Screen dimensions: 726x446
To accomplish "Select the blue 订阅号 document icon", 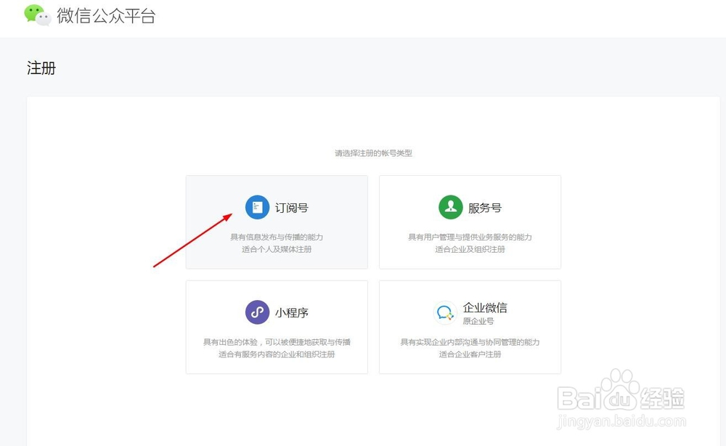I will click(x=256, y=207).
